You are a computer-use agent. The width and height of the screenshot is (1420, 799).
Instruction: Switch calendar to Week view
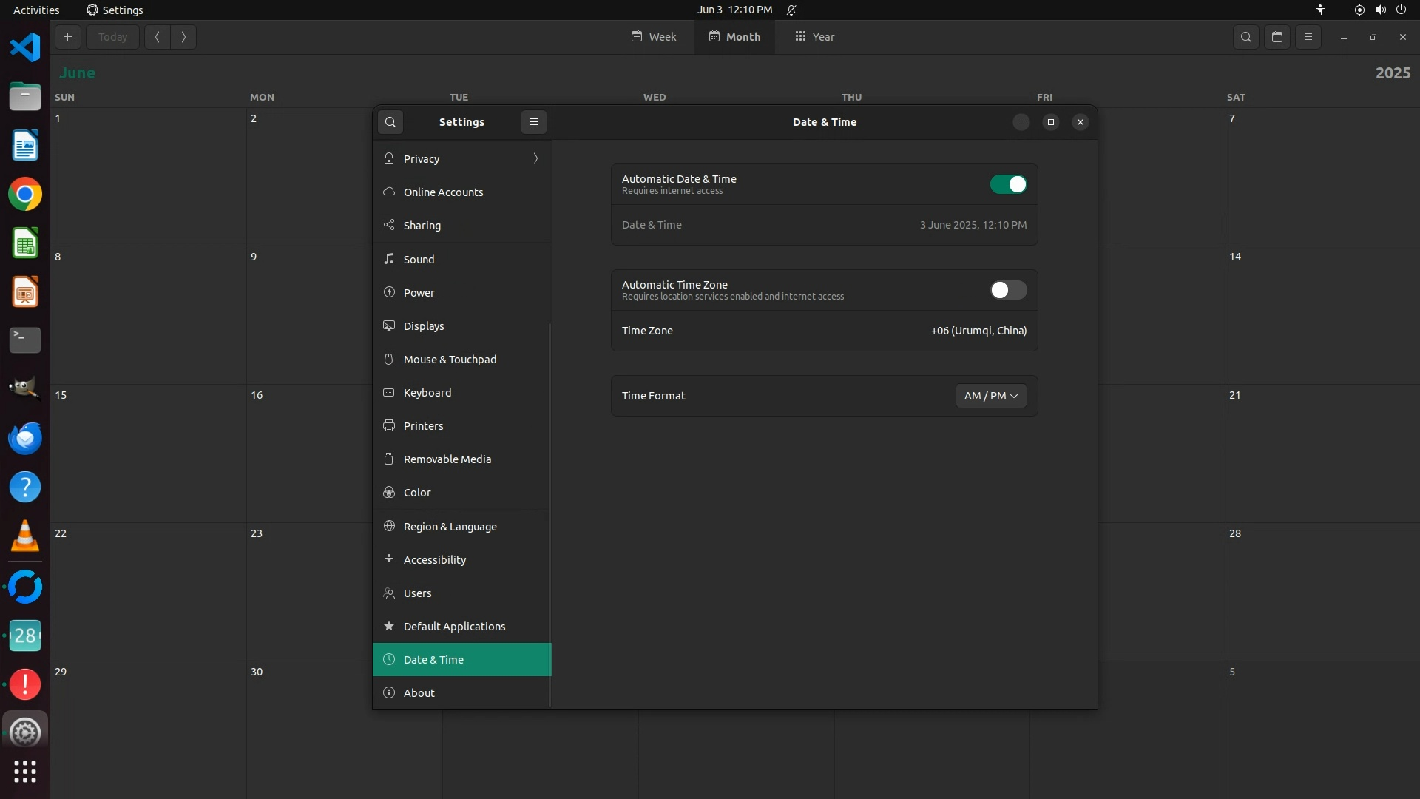coord(654,37)
